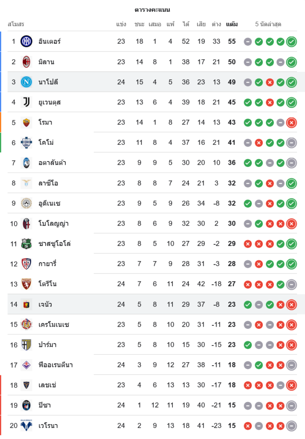The width and height of the screenshot is (305, 439).
Task: Click Inter's circled latest-match win icon
Action: 291,42
